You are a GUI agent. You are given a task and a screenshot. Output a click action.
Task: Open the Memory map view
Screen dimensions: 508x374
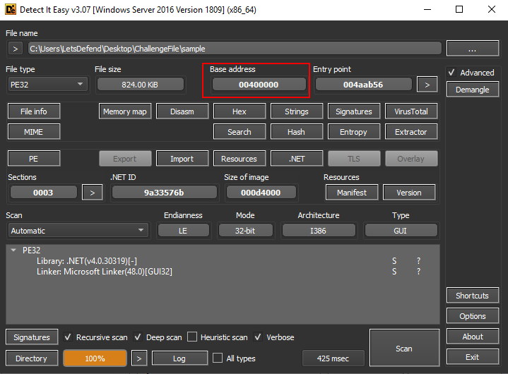coord(125,111)
